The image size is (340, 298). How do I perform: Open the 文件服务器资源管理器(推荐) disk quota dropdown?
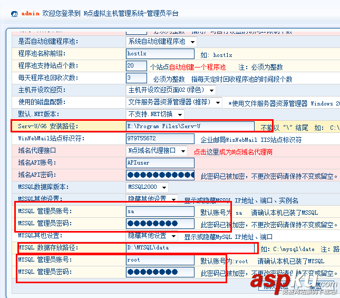pos(174,102)
